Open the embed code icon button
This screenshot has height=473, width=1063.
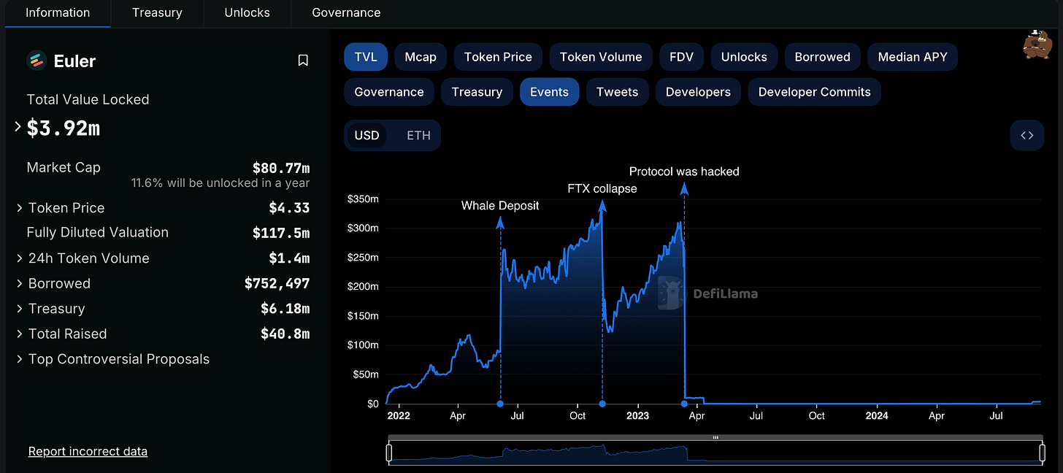1027,135
